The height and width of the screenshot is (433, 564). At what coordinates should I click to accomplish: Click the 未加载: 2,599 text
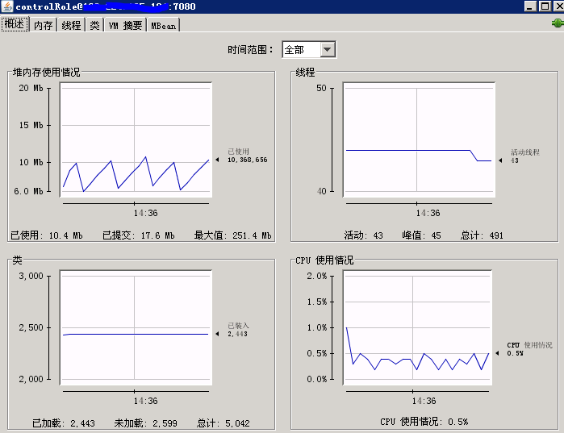click(146, 423)
